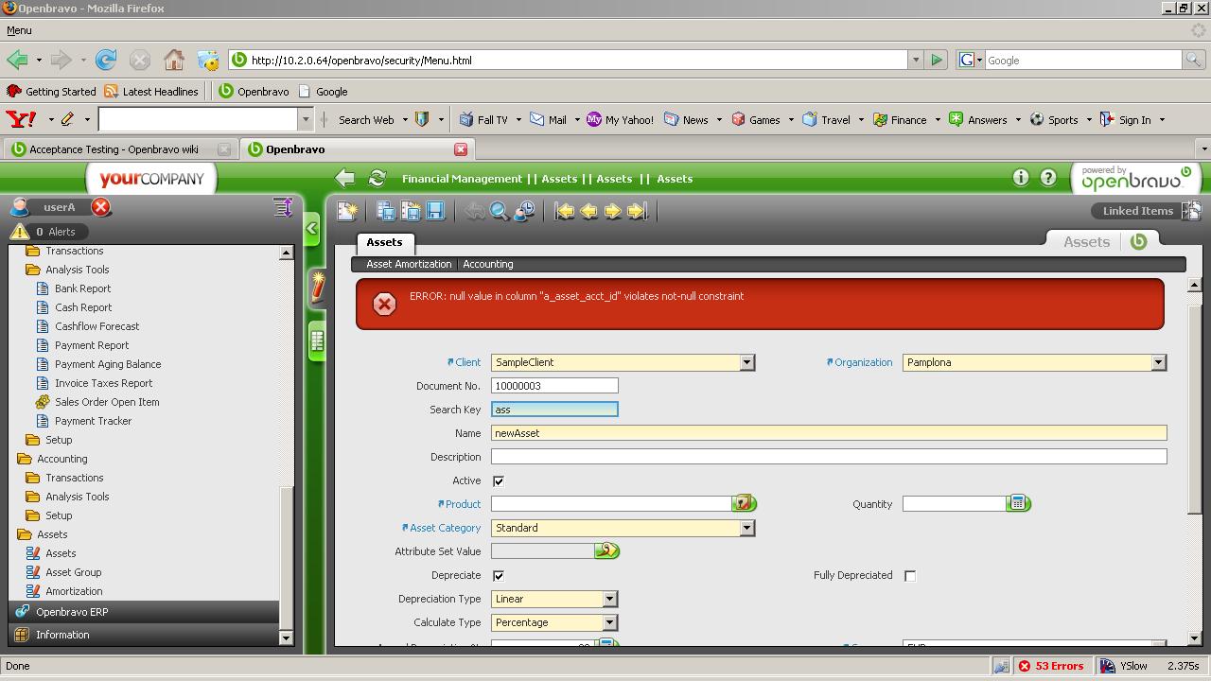Click the 53 Errors status bar indicator
The height and width of the screenshot is (681, 1211).
click(x=1051, y=666)
